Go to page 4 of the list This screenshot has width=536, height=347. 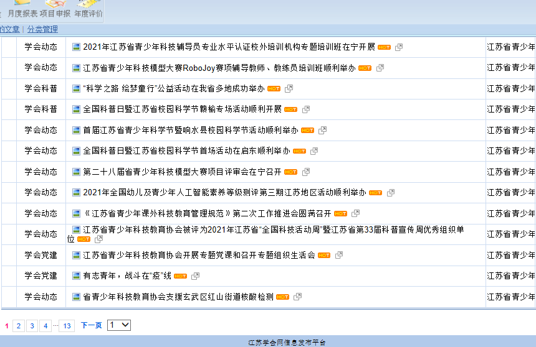(45, 326)
